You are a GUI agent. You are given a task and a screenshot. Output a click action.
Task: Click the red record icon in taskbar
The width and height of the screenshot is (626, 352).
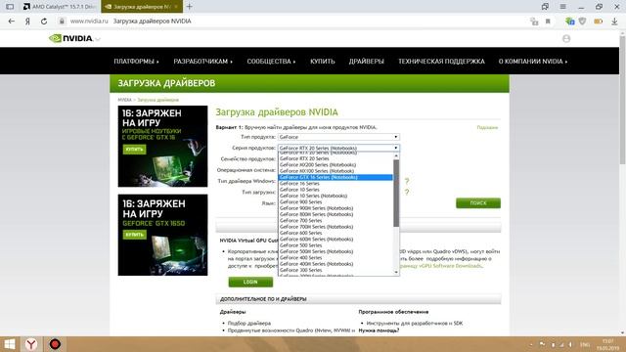pos(55,344)
